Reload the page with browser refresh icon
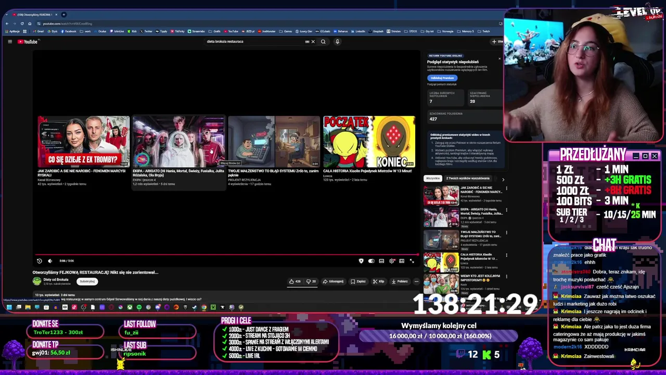Image resolution: width=666 pixels, height=375 pixels. coord(22,23)
